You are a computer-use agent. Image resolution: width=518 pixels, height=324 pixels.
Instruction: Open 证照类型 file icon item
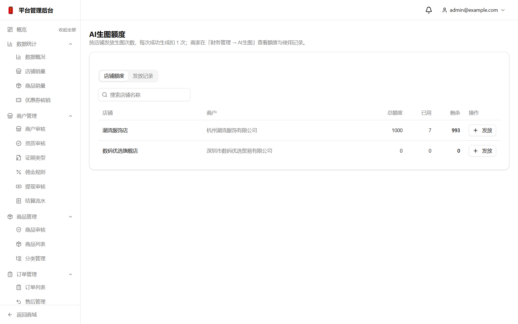(x=19, y=158)
